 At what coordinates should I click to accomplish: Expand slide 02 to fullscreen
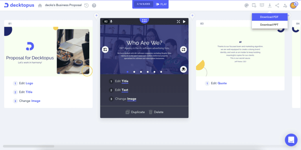(178, 22)
